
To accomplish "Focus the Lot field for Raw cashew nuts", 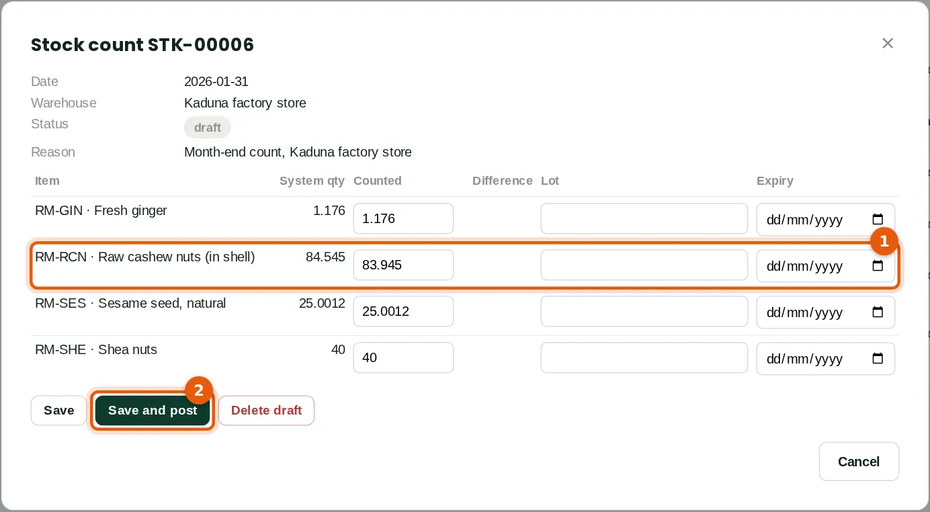I will click(x=644, y=265).
